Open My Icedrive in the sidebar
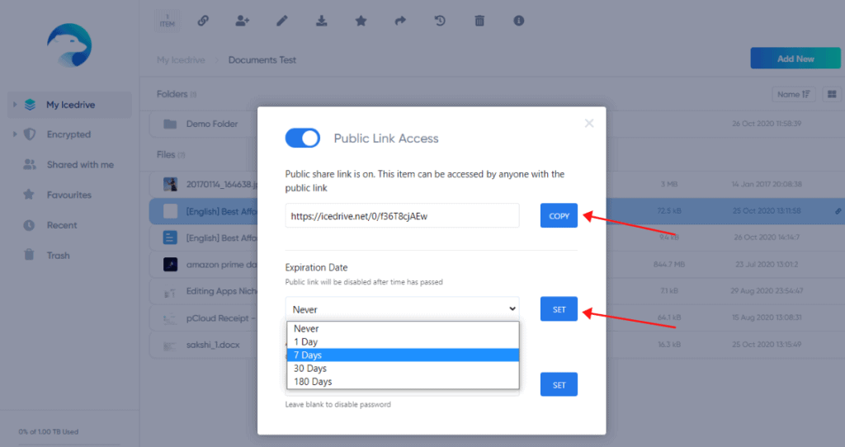Screen dimensions: 845x447 (69, 105)
